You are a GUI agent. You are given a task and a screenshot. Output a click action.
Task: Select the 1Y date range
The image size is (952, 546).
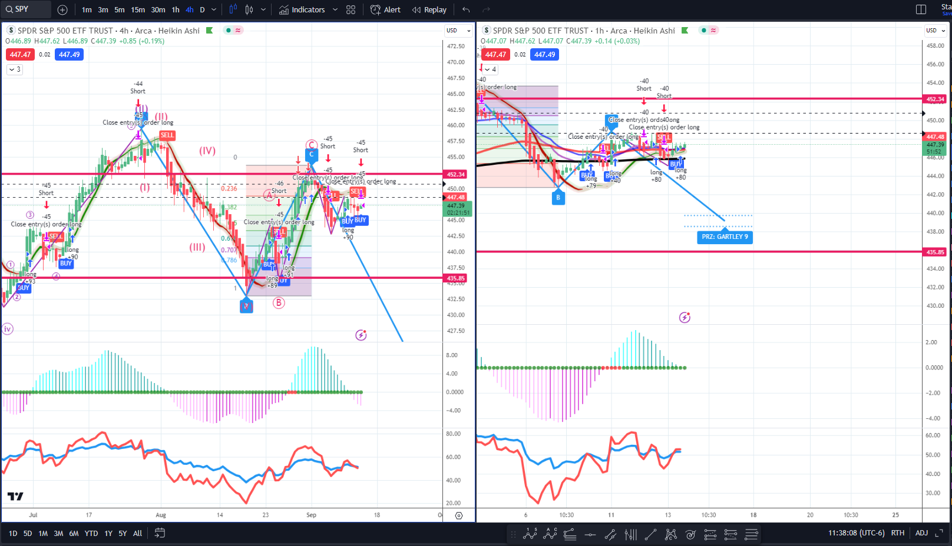coord(108,534)
